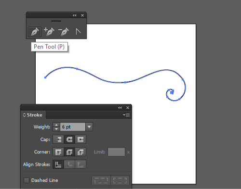
Task: Set corner to Round Join
Action: 69,152
